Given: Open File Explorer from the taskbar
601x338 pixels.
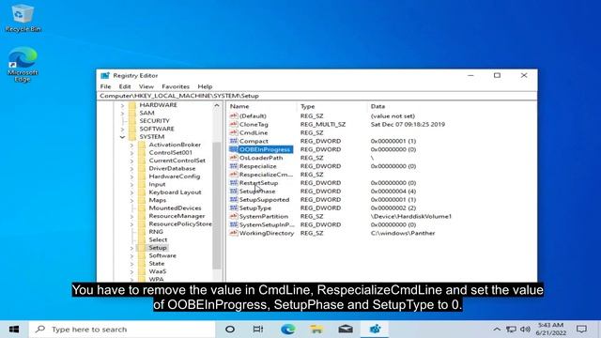Looking at the screenshot, I should point(316,330).
